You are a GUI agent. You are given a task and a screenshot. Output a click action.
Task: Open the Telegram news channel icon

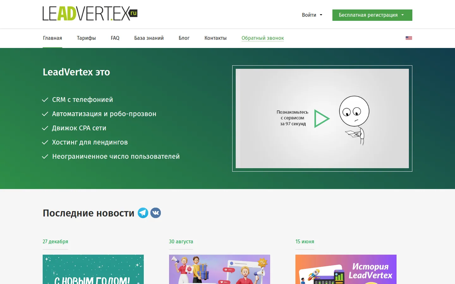tap(143, 213)
